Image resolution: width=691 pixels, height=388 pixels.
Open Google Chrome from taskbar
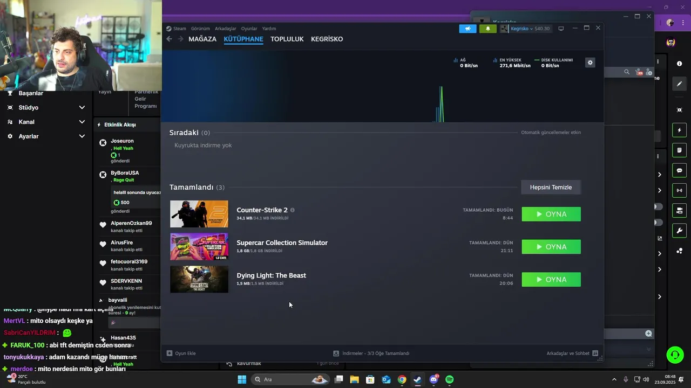click(402, 379)
